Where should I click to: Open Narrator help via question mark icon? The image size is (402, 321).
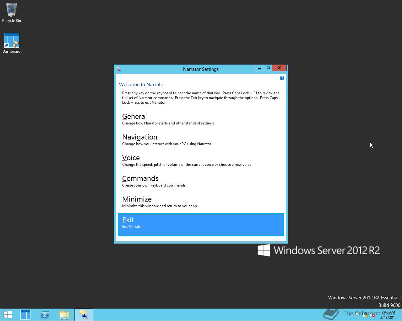[x=282, y=78]
